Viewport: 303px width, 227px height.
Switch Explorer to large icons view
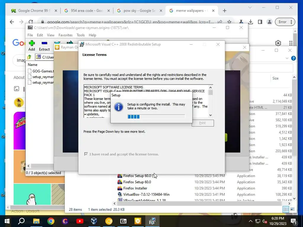(292, 210)
